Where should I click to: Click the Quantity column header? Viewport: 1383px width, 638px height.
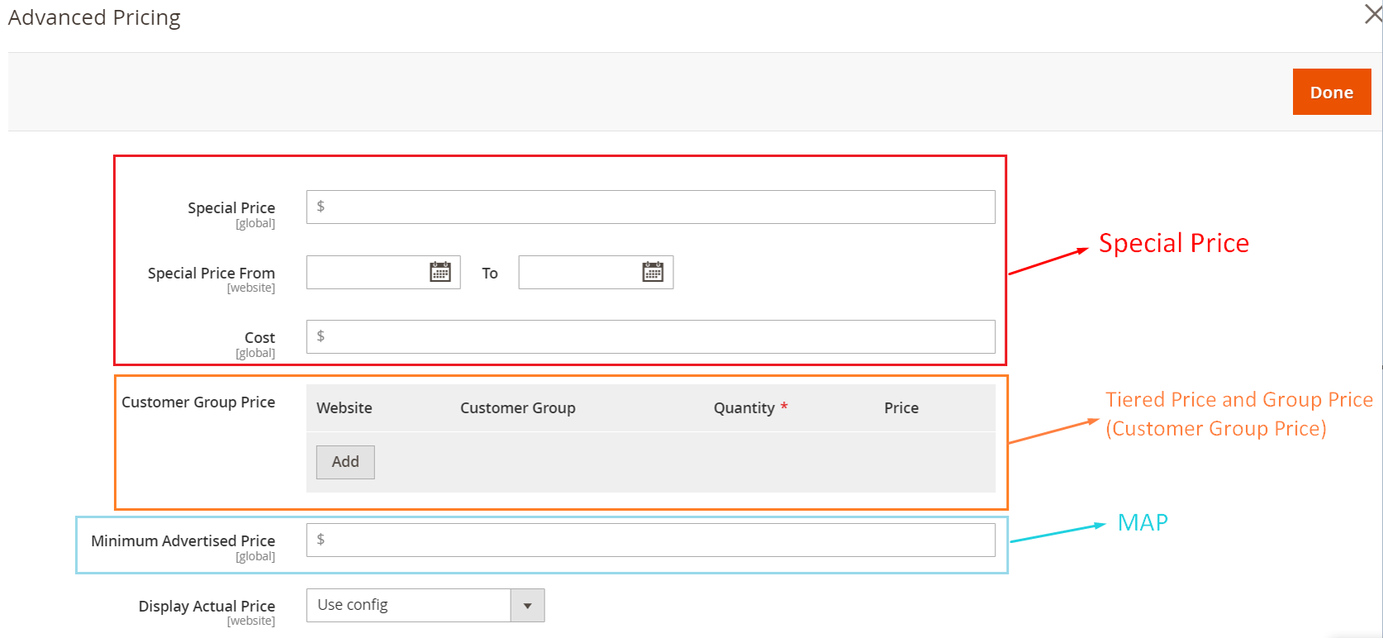coord(744,407)
